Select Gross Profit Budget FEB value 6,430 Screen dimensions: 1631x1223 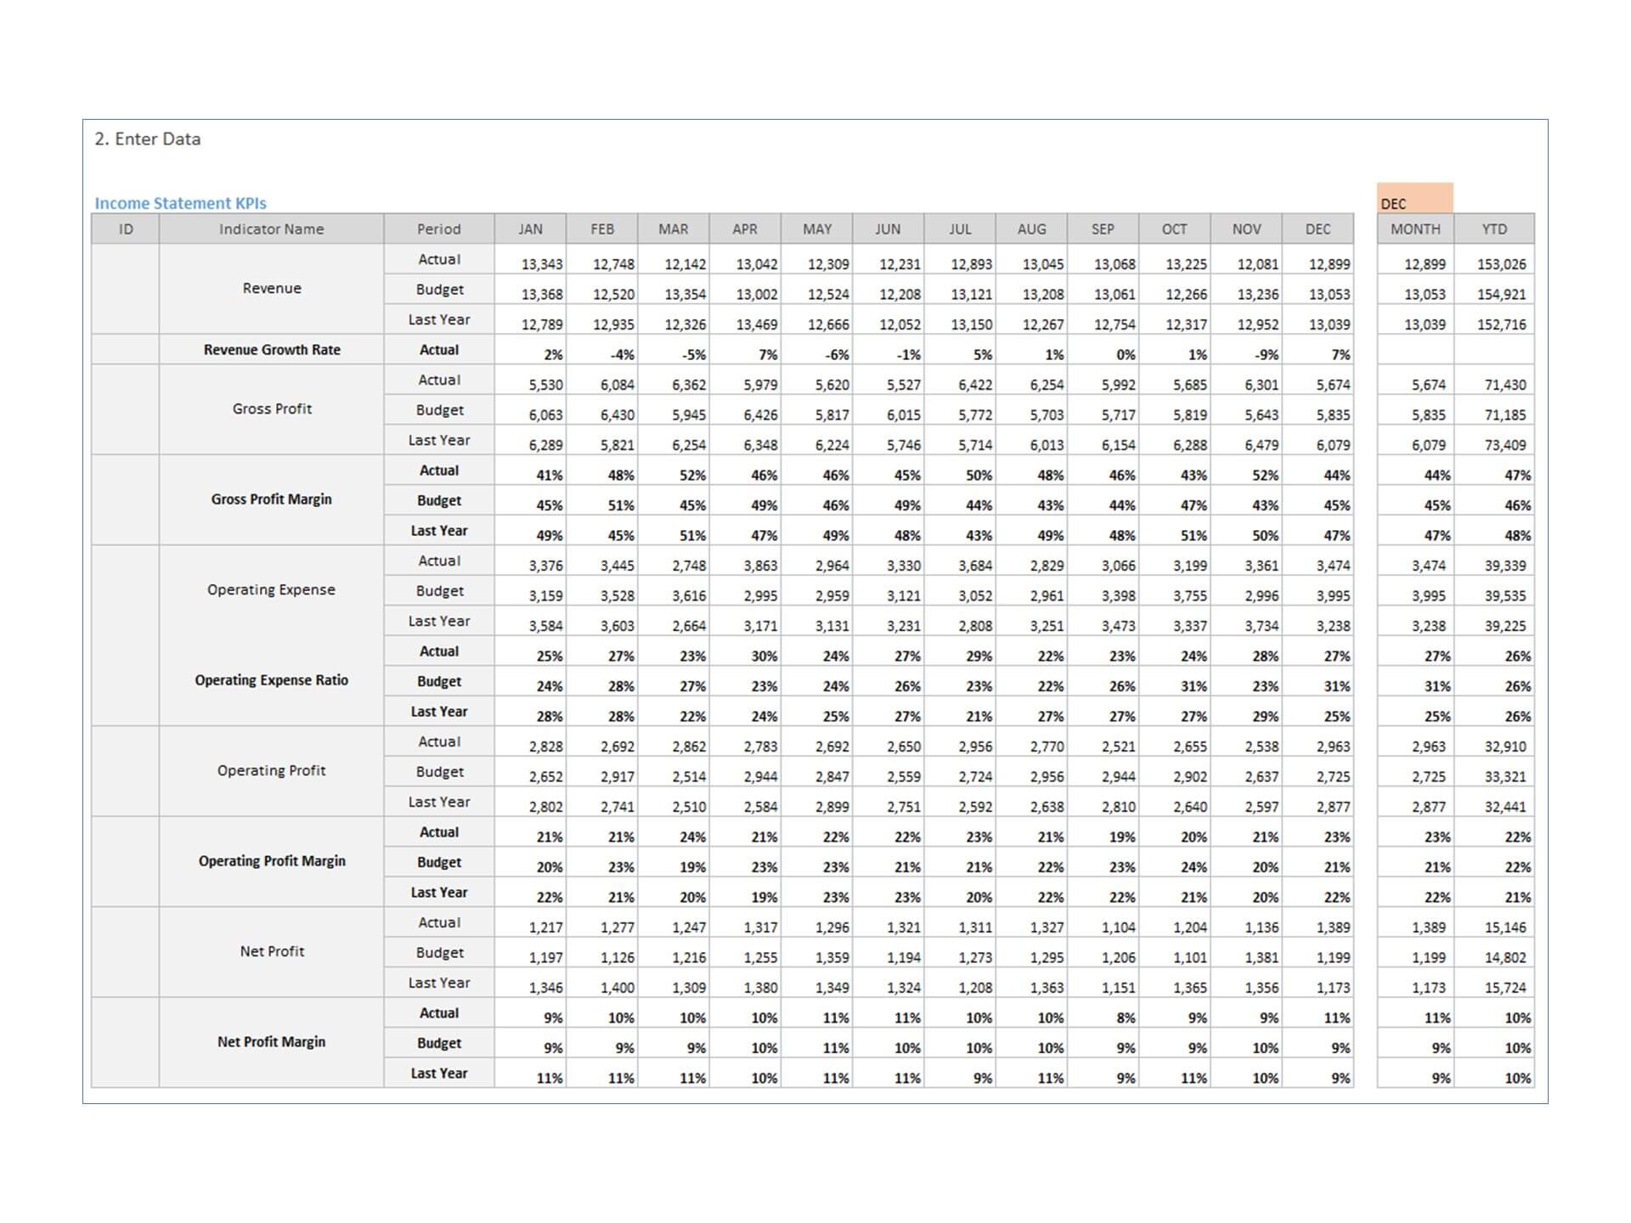click(617, 415)
